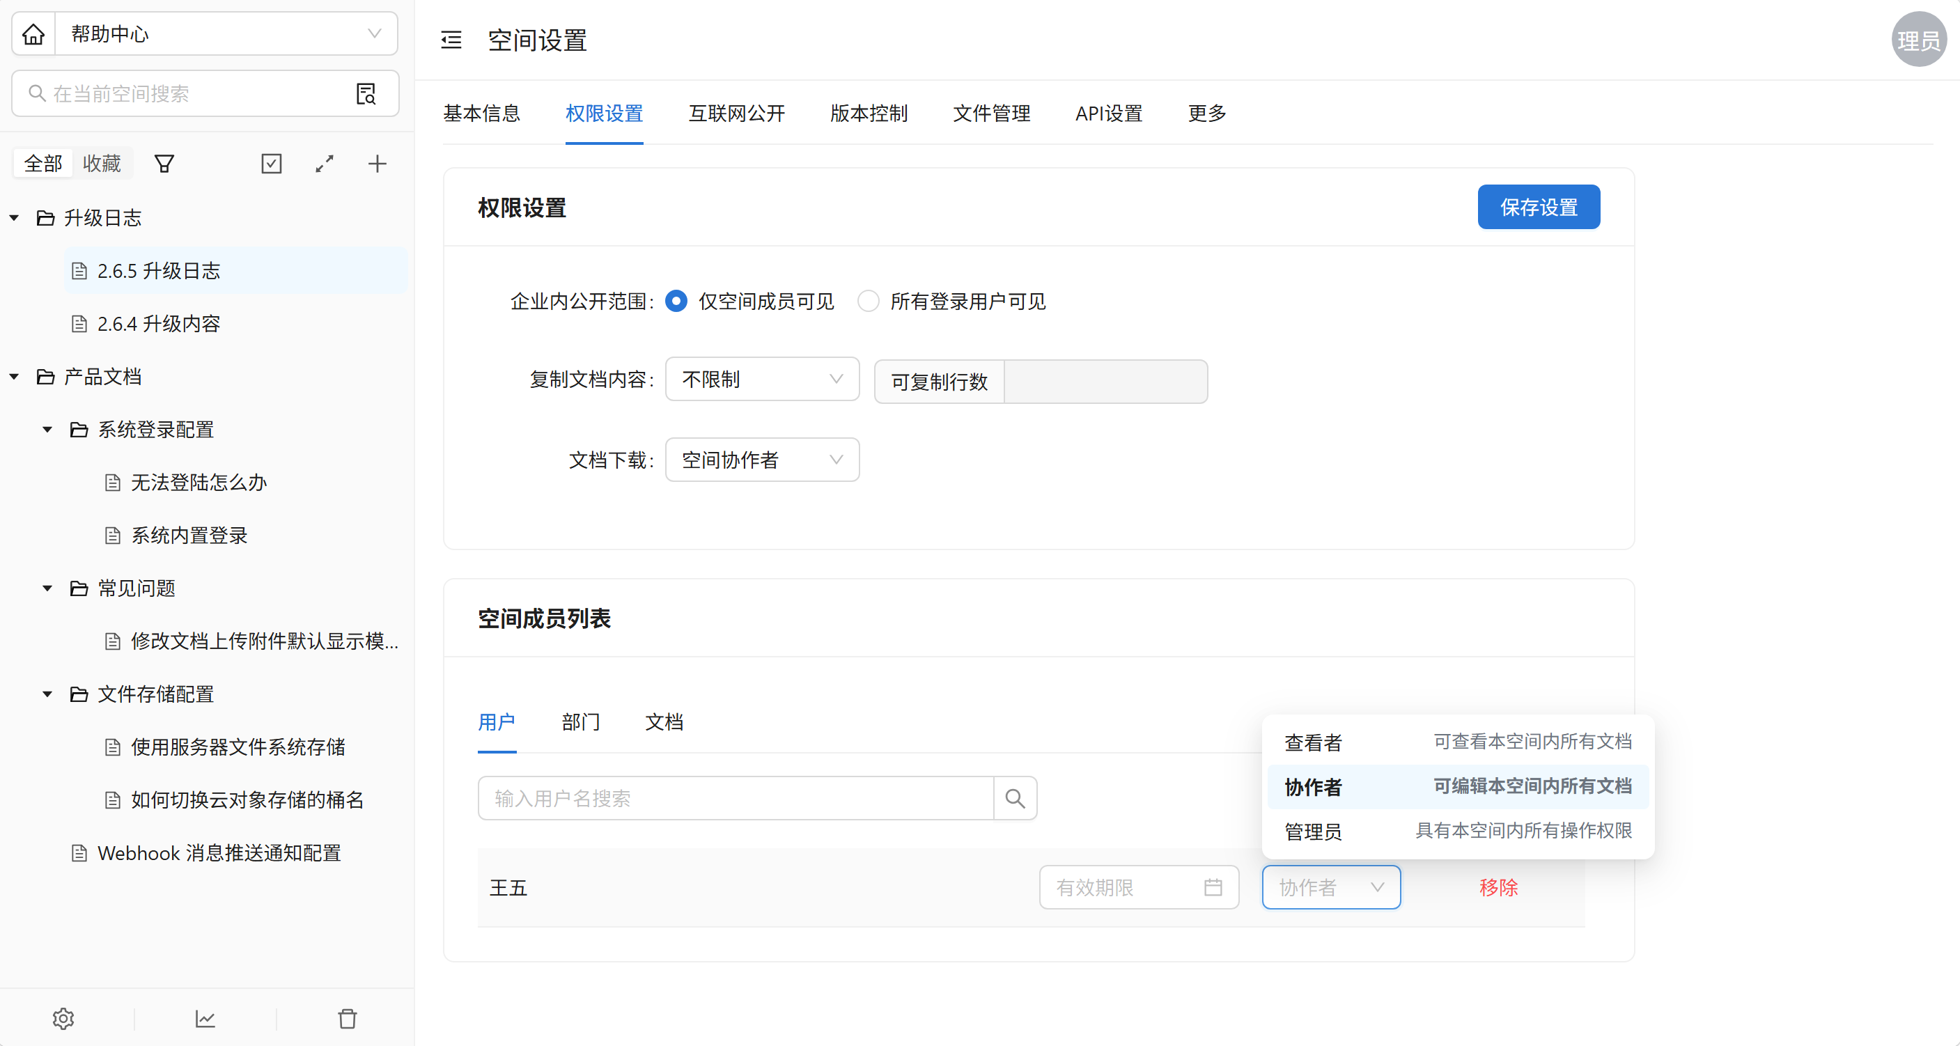Viewport: 1960px width, 1046px height.
Task: Click the member search magnifier button
Action: coord(1015,798)
